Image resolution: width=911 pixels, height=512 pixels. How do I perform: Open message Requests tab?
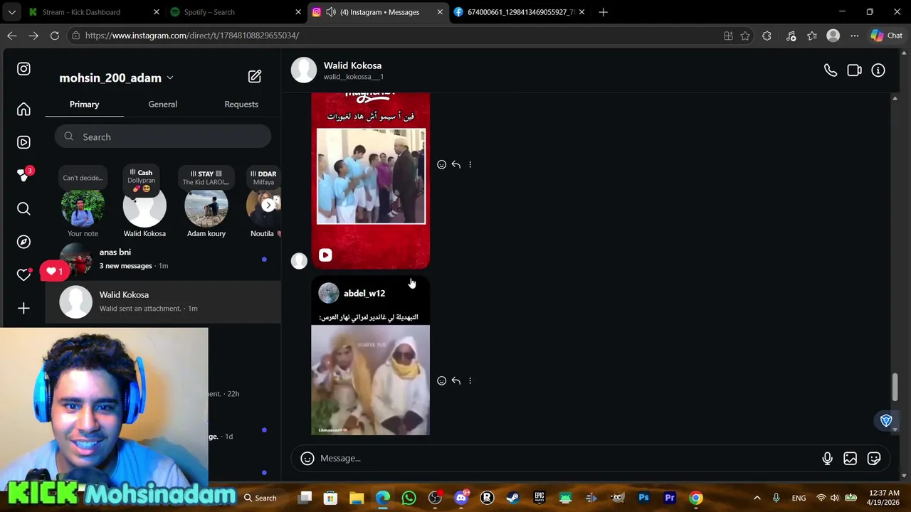click(x=241, y=104)
